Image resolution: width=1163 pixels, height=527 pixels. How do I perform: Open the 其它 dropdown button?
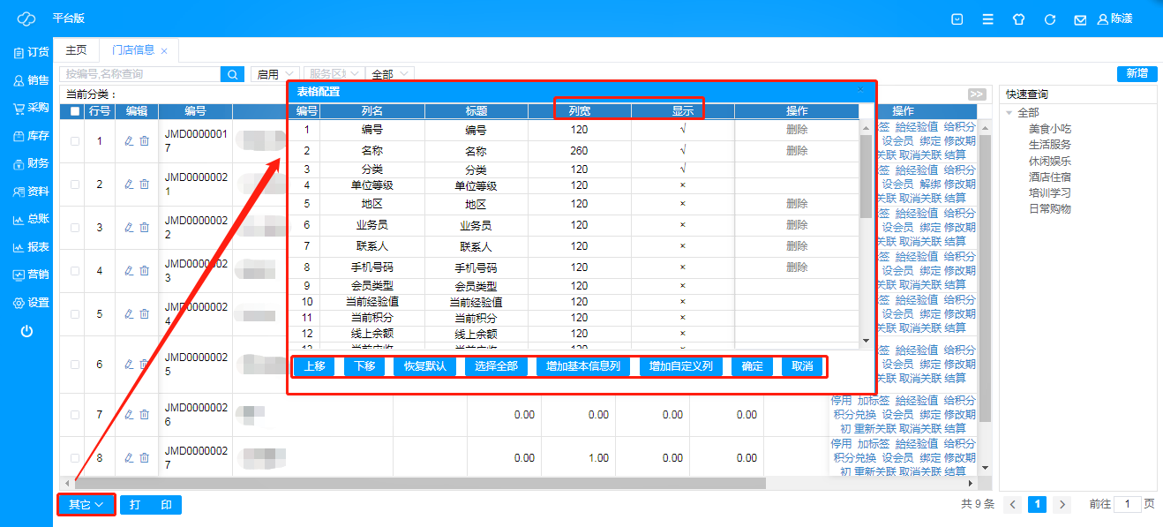click(x=86, y=505)
